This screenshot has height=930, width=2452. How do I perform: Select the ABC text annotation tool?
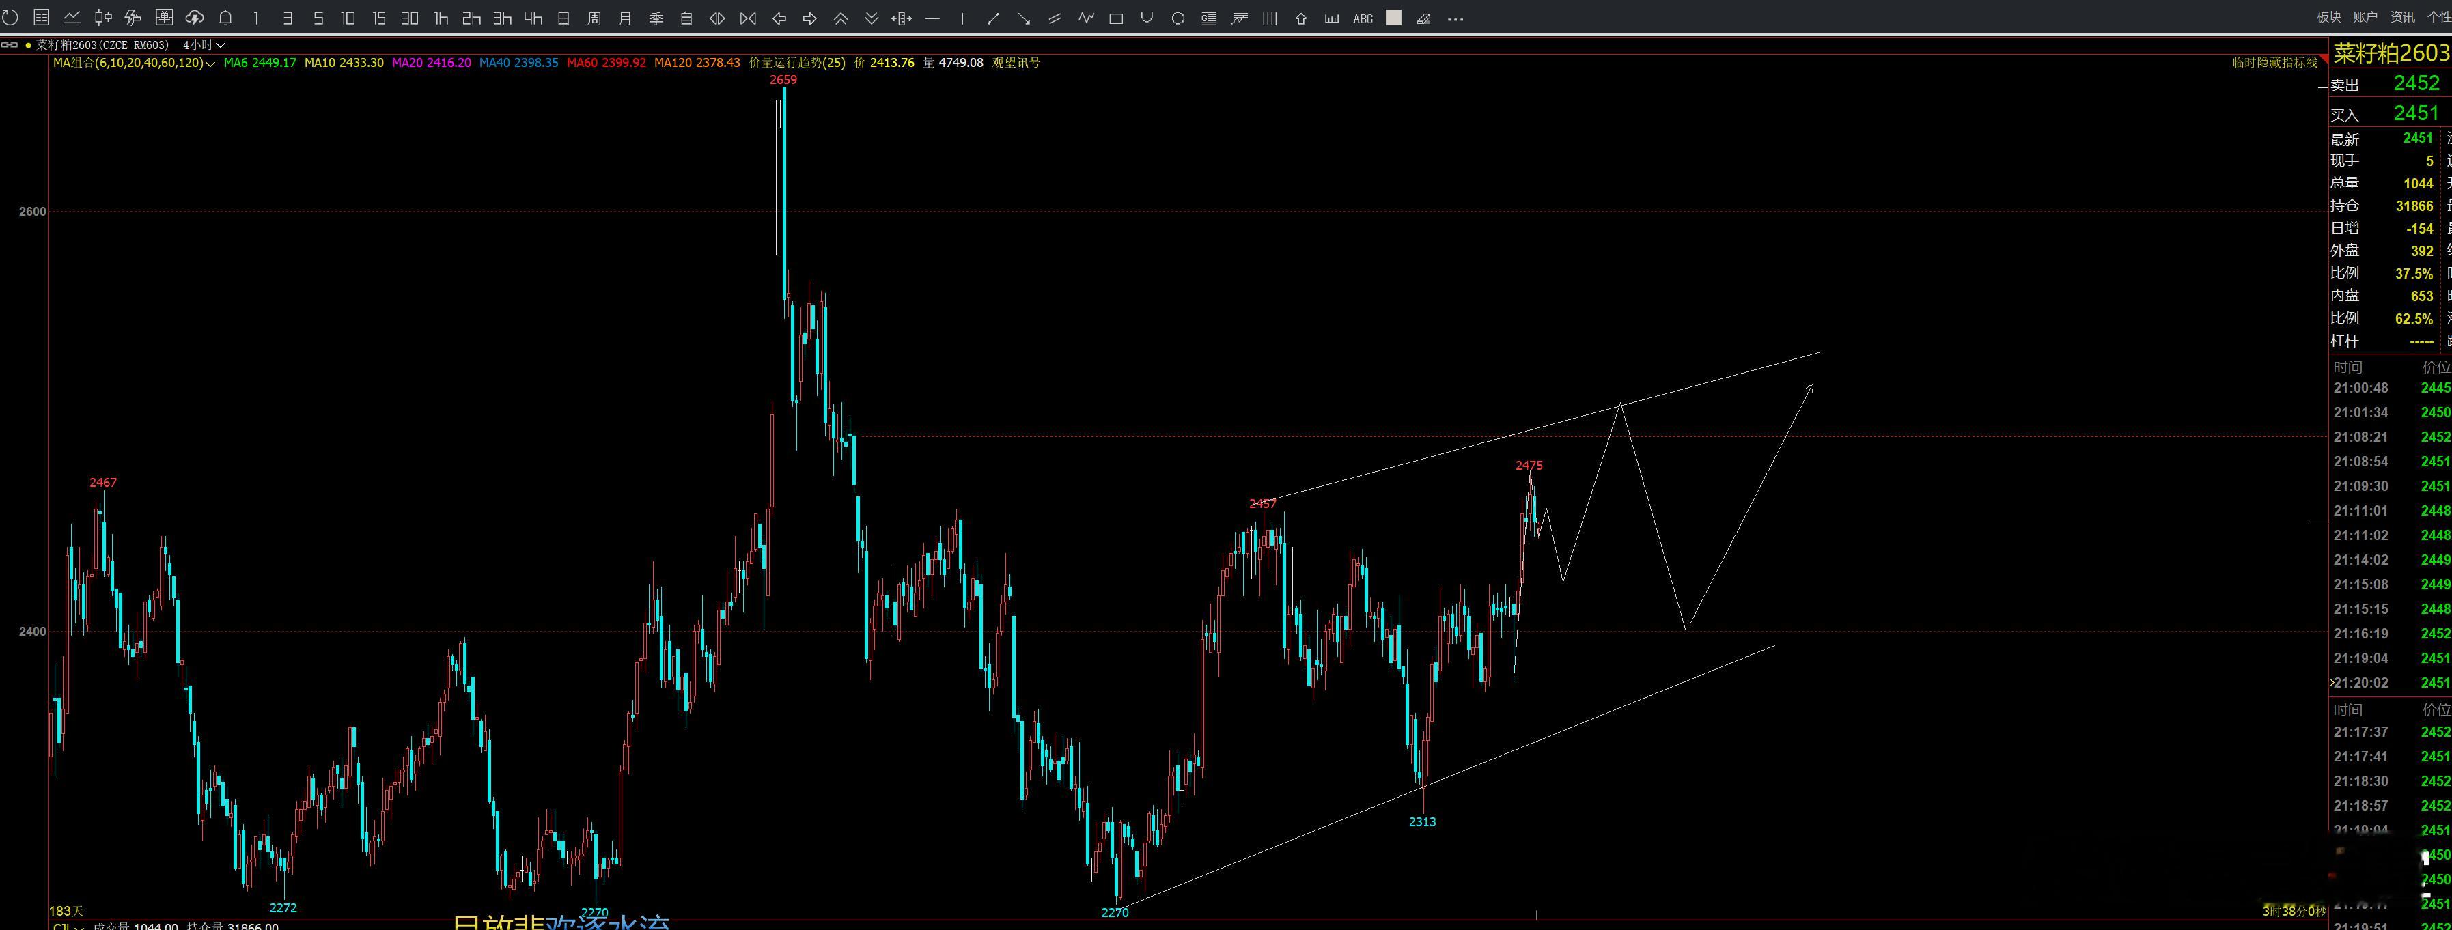[x=1362, y=18]
